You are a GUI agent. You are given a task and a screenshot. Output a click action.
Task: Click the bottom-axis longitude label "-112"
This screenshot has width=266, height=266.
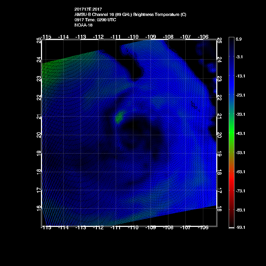pos(98,228)
